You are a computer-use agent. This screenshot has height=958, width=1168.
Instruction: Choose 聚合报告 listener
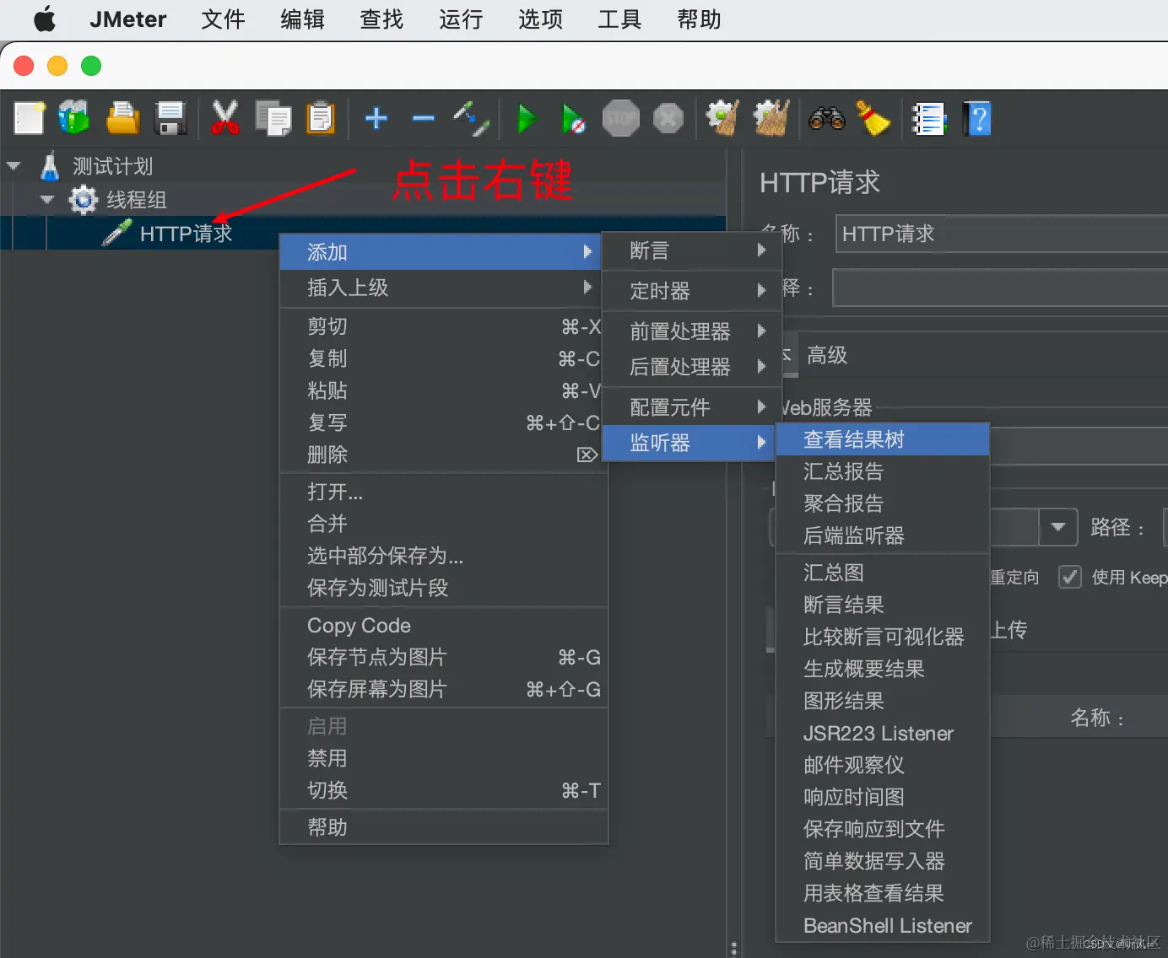pyautogui.click(x=882, y=503)
